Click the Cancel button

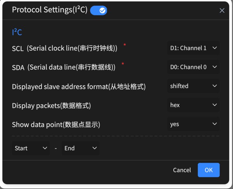click(x=182, y=170)
